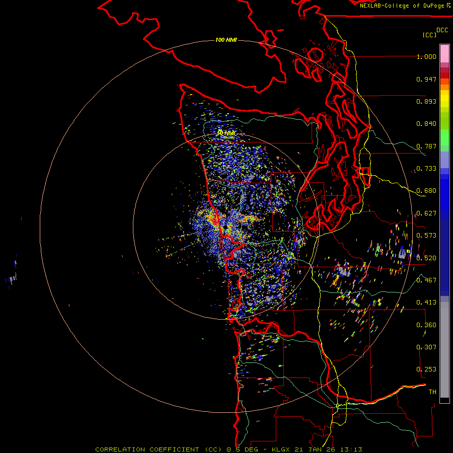The width and height of the screenshot is (453, 453).
Task: Click the TH threshold label
Action: pos(432,392)
